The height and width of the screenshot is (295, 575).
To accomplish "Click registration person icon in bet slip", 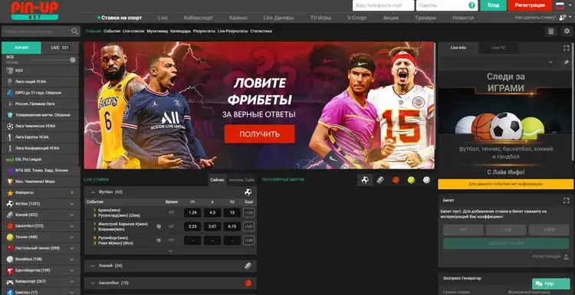I will 567,257.
